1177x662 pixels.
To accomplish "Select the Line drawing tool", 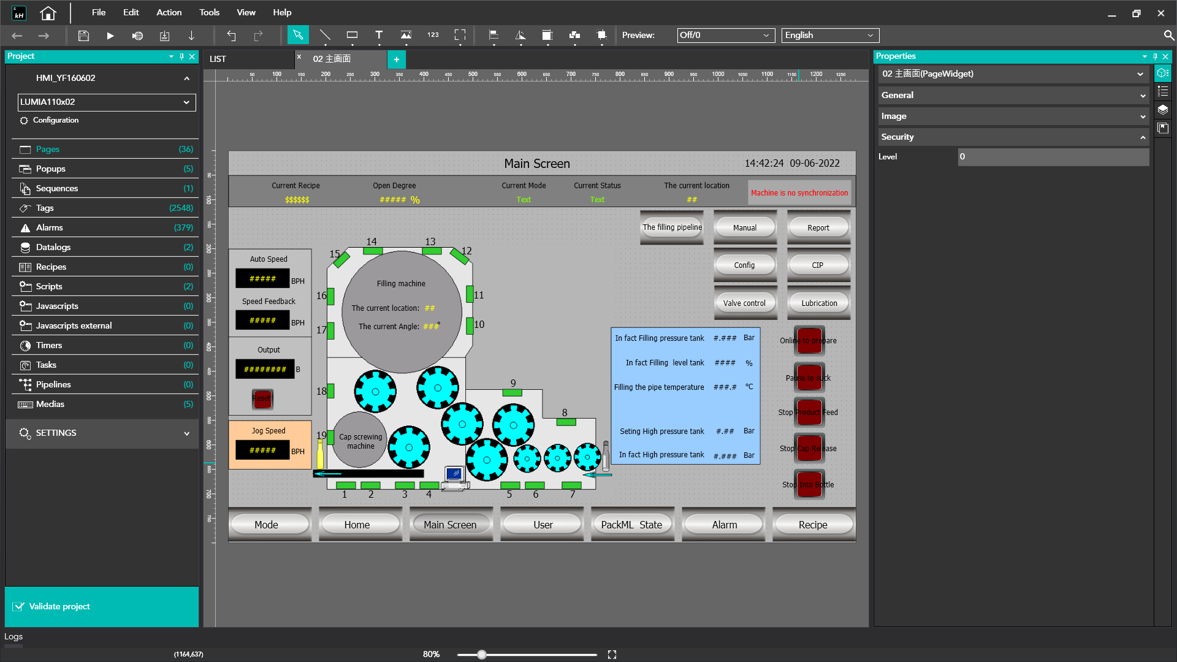I will [x=325, y=36].
